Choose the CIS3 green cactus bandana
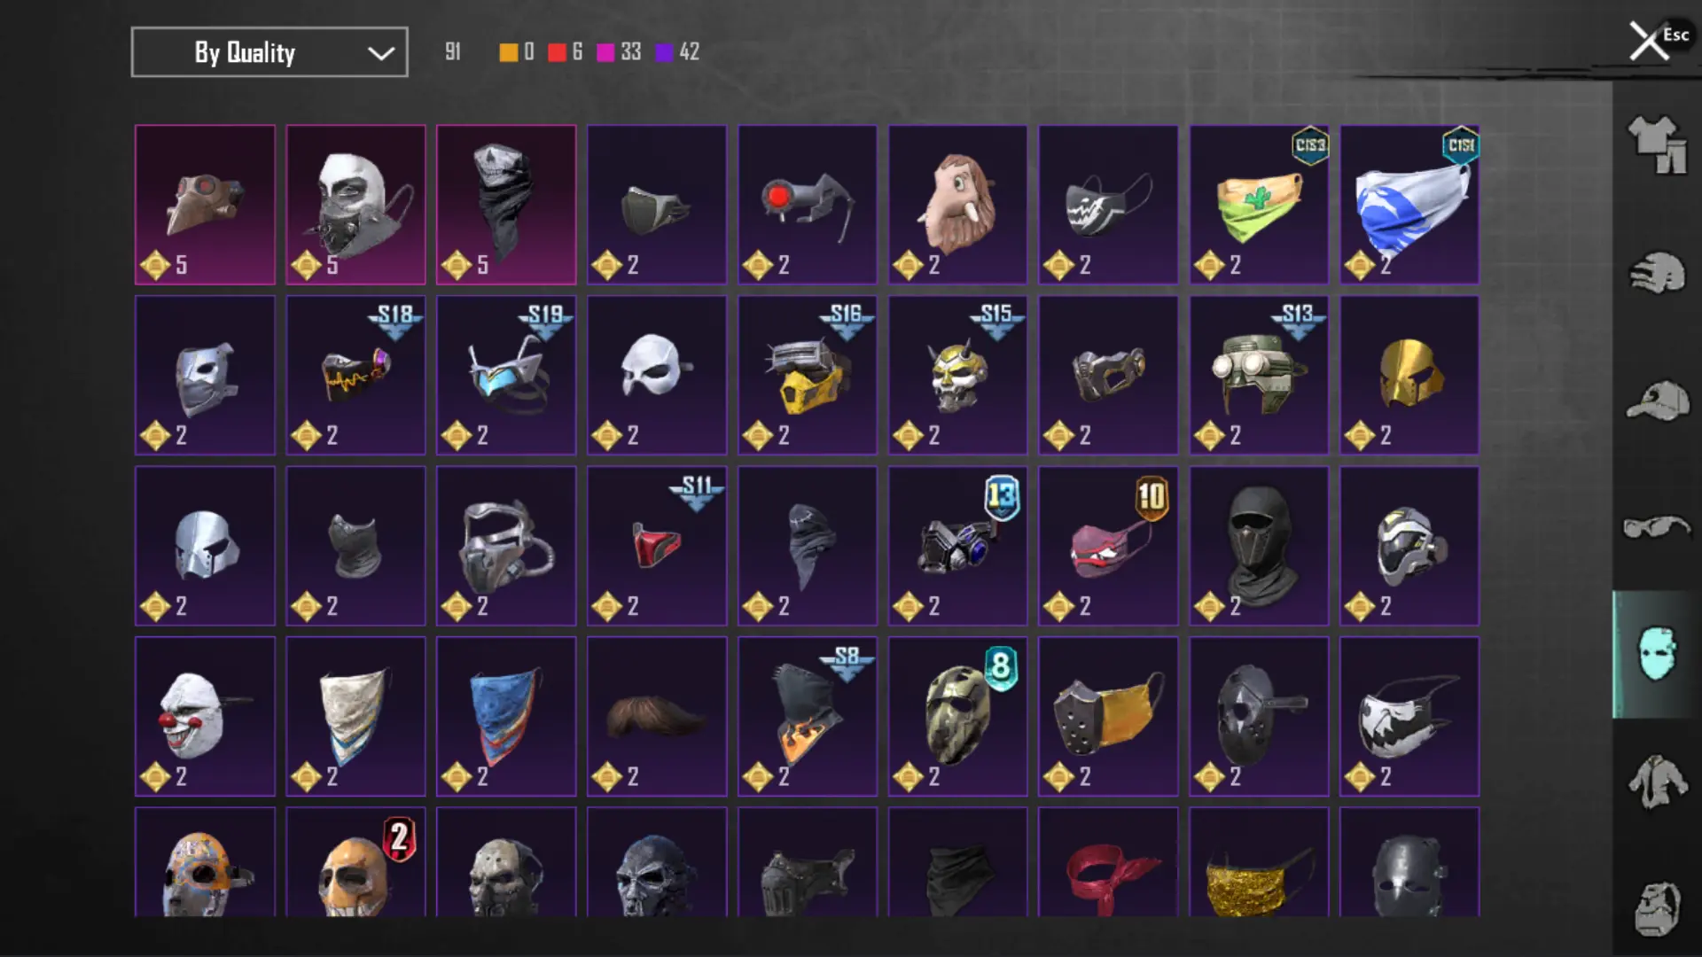This screenshot has height=957, width=1702. (x=1259, y=205)
